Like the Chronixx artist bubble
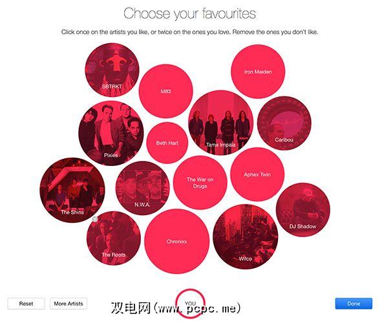 pos(177,242)
